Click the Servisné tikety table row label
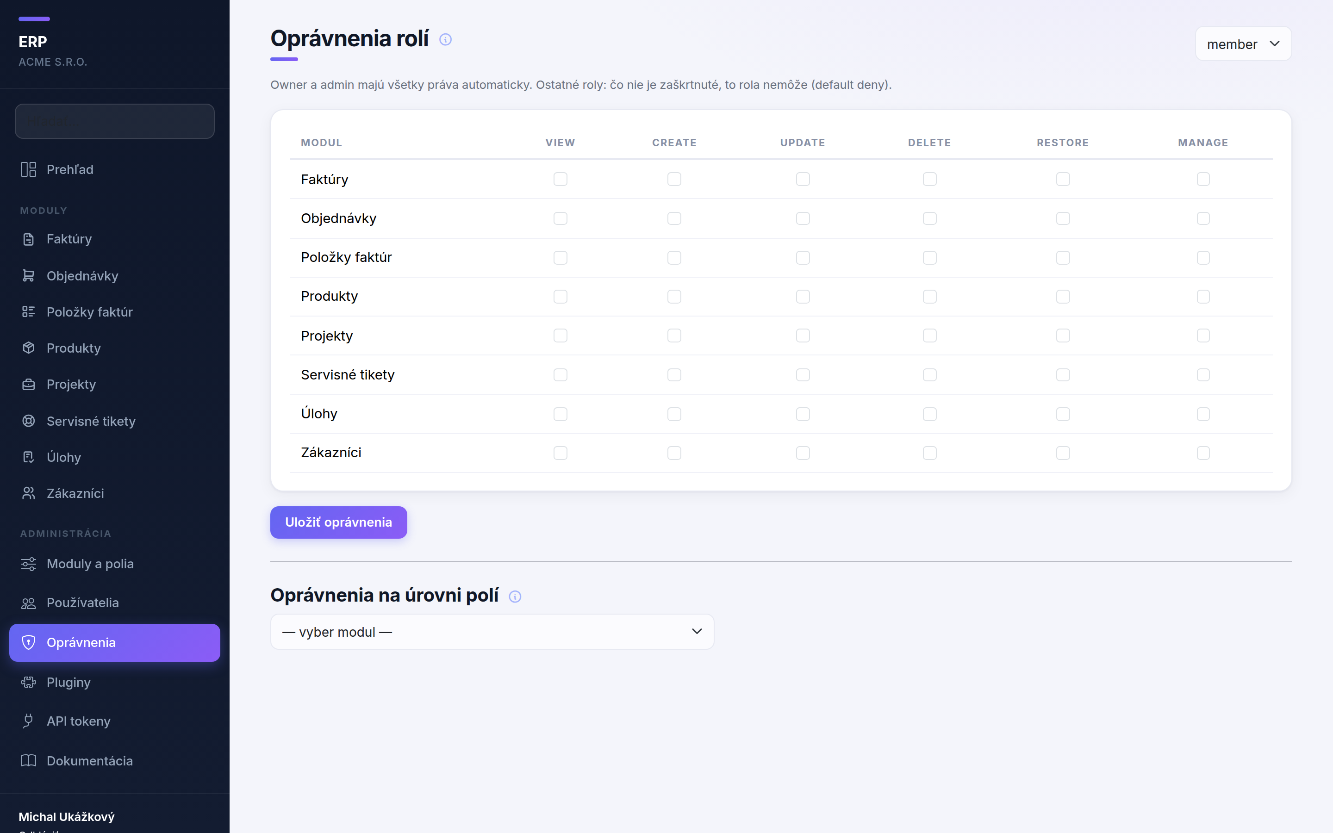The height and width of the screenshot is (833, 1333). 348,375
